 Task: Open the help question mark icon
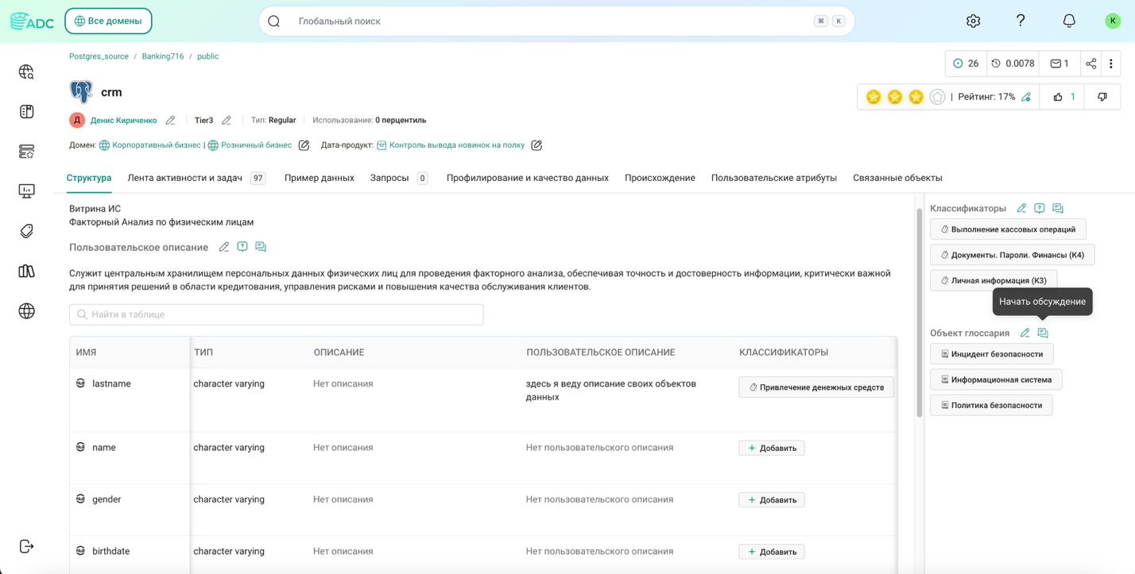[x=1021, y=21]
